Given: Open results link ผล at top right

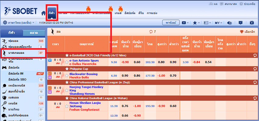Looking at the screenshot, I should [x=213, y=4].
